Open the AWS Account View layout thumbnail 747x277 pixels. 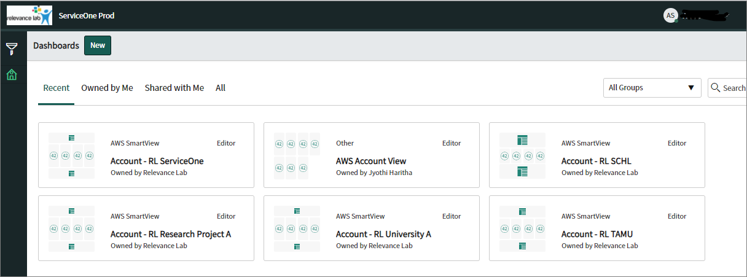tap(297, 155)
